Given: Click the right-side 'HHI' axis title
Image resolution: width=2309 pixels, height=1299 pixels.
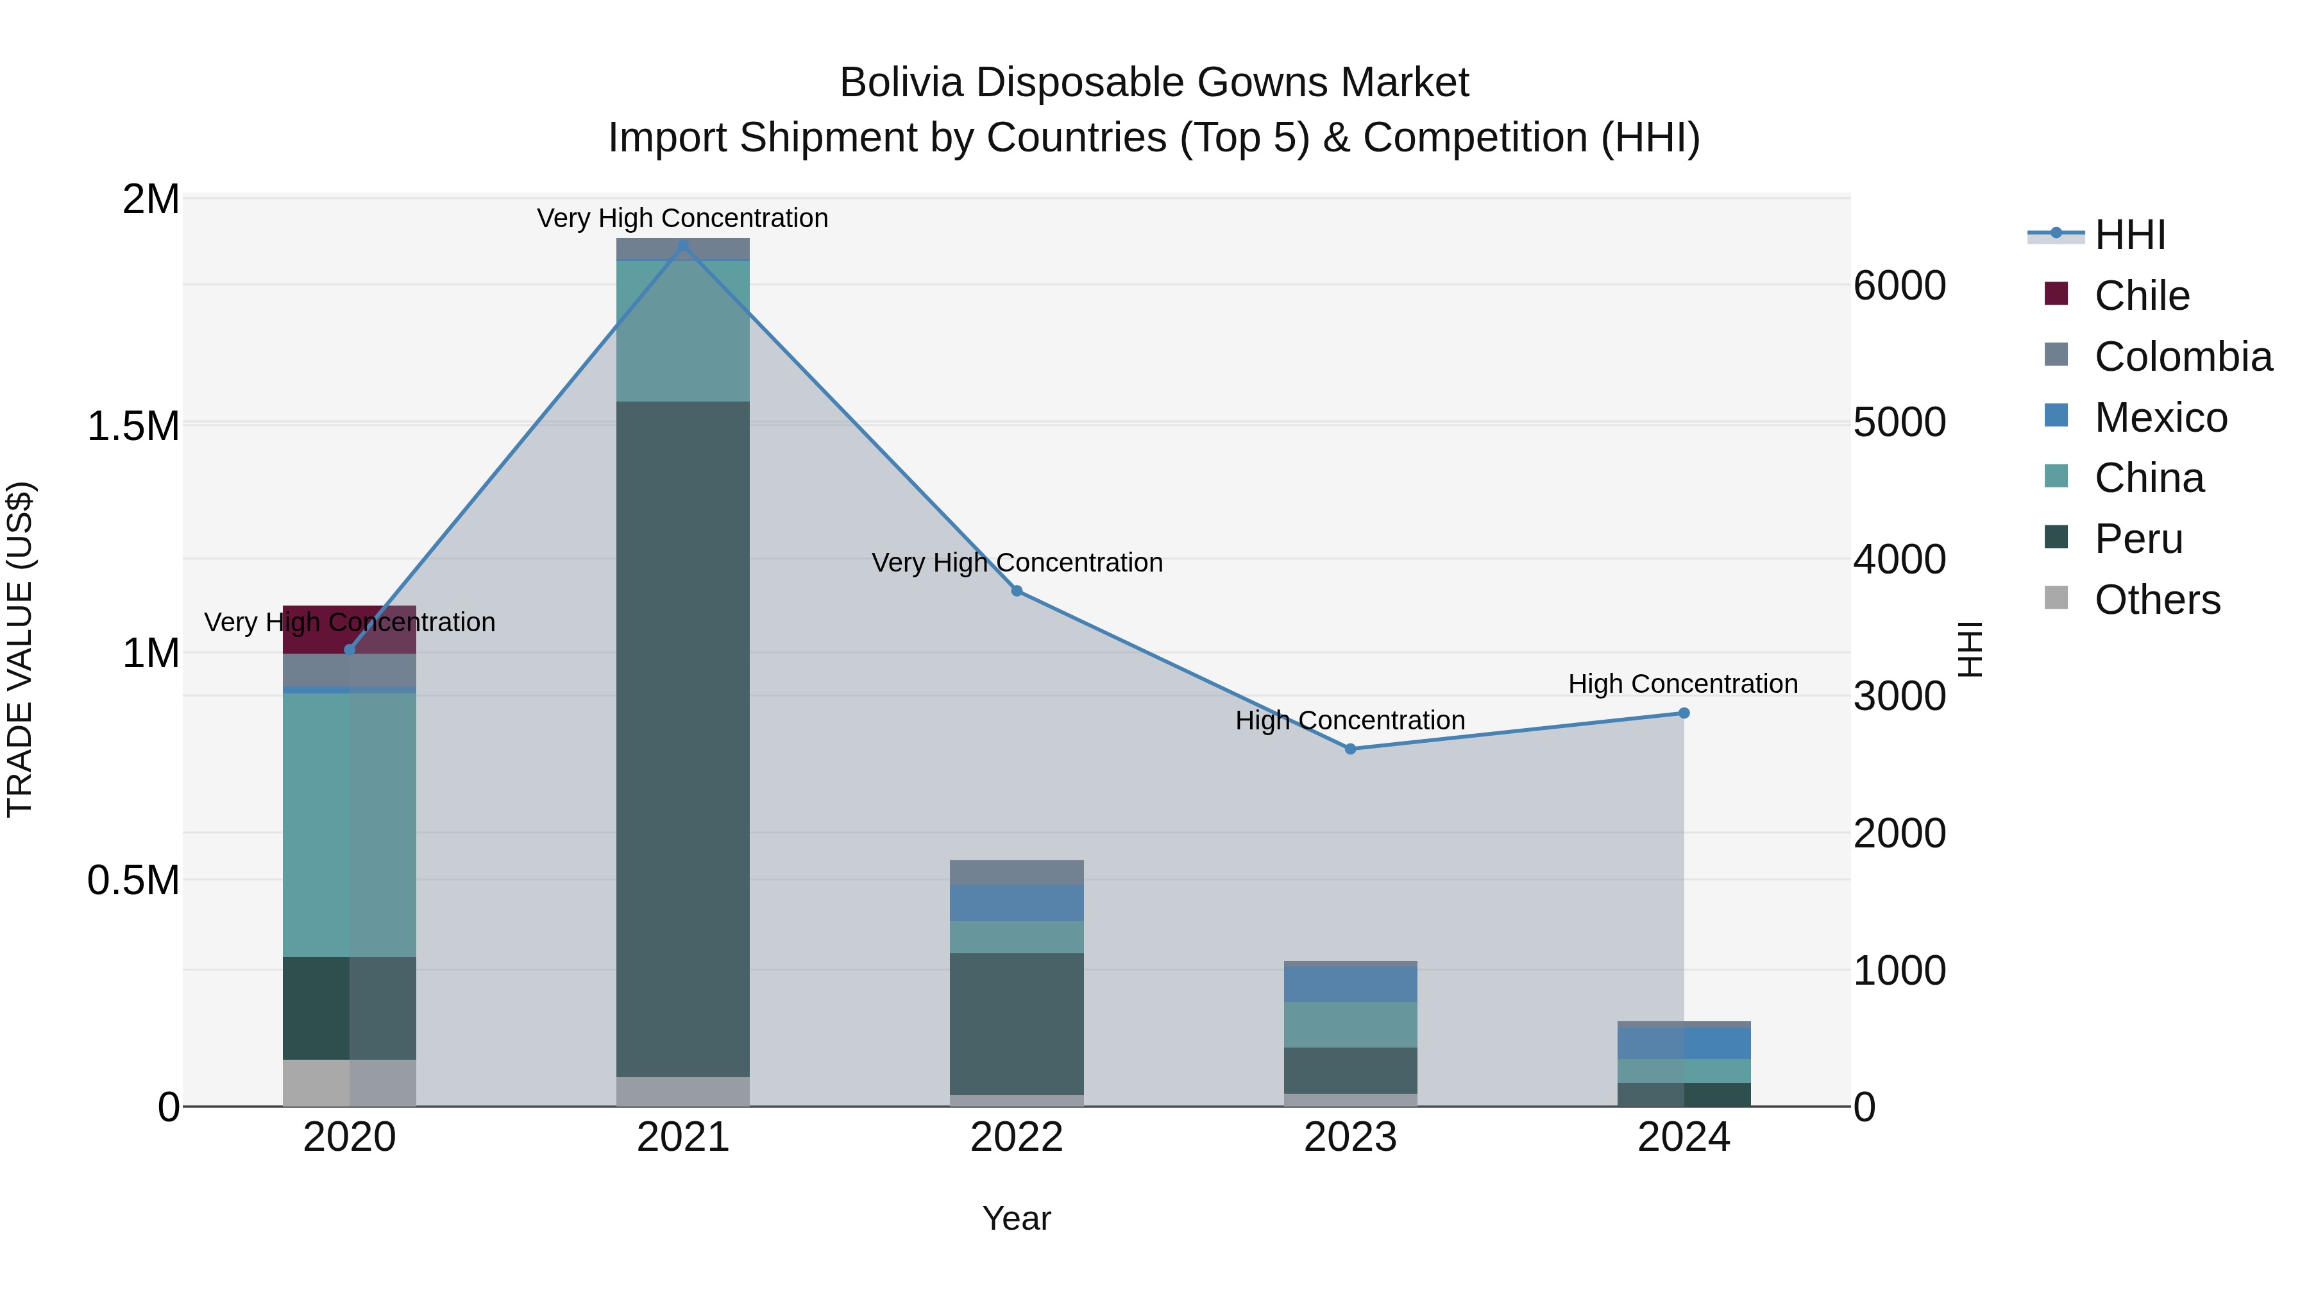Looking at the screenshot, I should [x=1970, y=650].
